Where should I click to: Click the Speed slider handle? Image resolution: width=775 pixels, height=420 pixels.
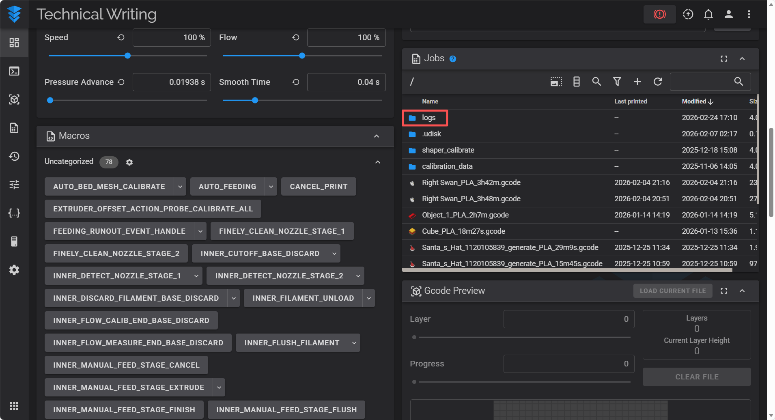(127, 56)
